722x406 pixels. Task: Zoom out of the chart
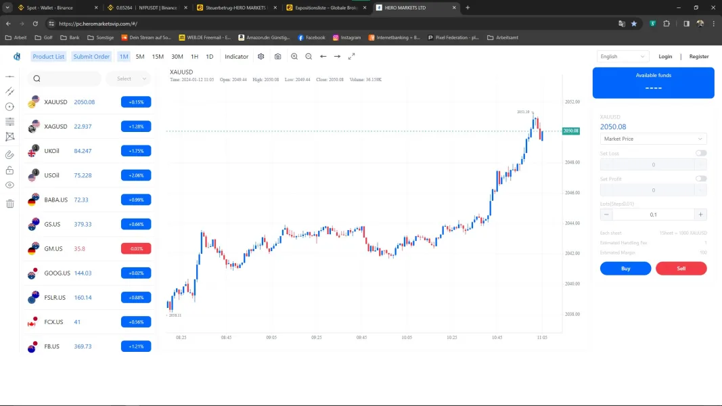[309, 57]
